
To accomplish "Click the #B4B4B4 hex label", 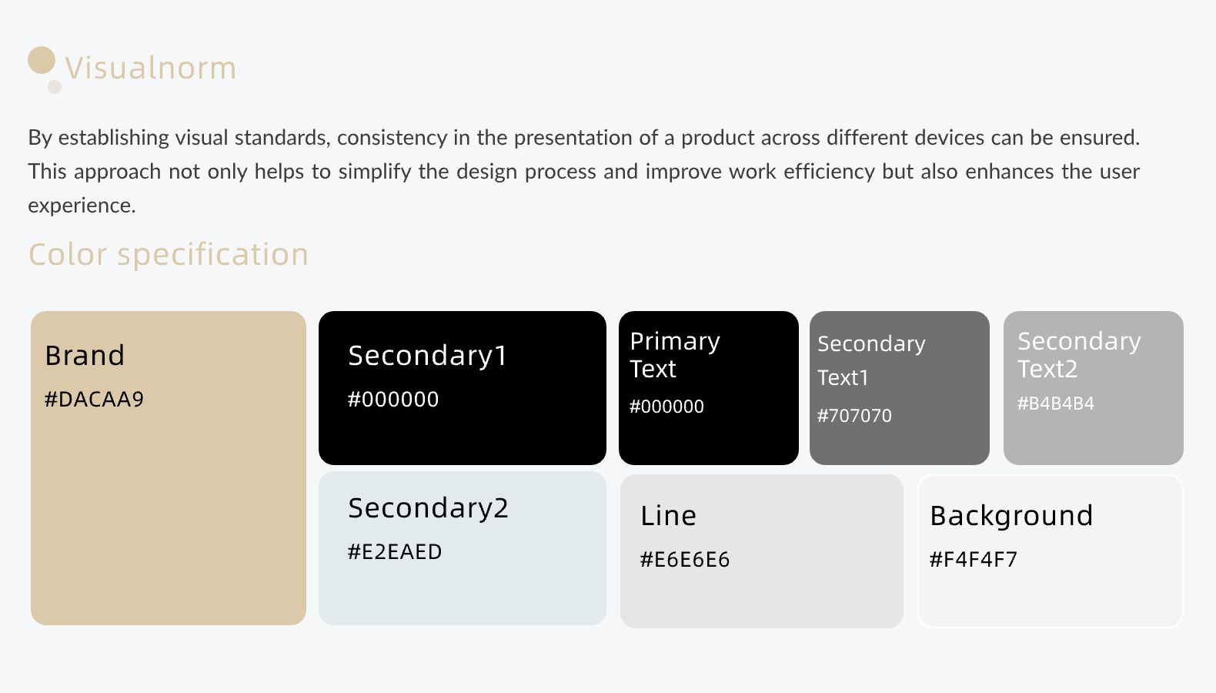I will click(x=1055, y=403).
